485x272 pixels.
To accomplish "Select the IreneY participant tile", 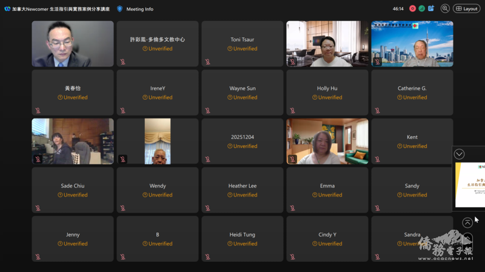I will click(158, 92).
